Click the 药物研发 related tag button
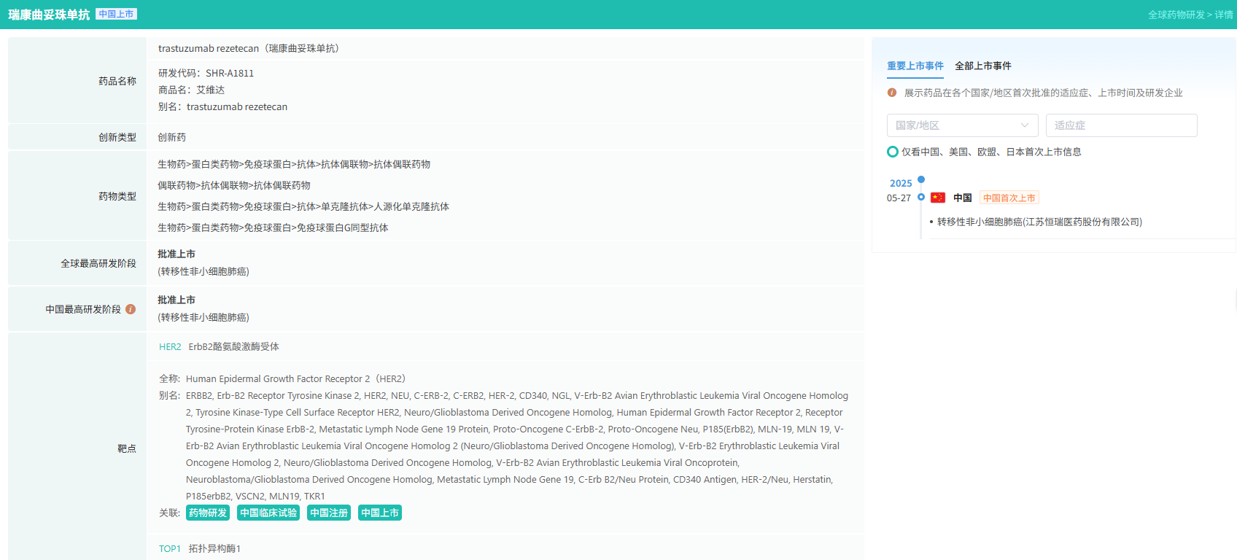1237x560 pixels. (208, 513)
